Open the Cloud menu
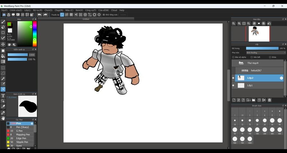Screen dimensions: 287x153 (114, 10)
